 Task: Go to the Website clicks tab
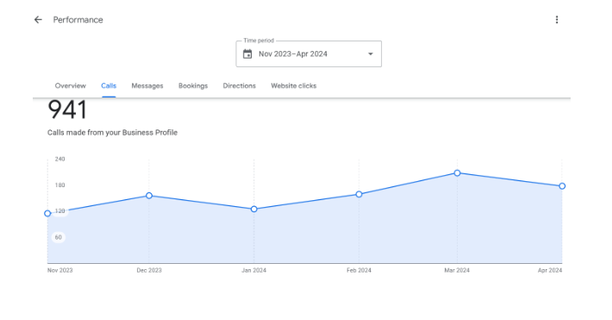click(294, 85)
